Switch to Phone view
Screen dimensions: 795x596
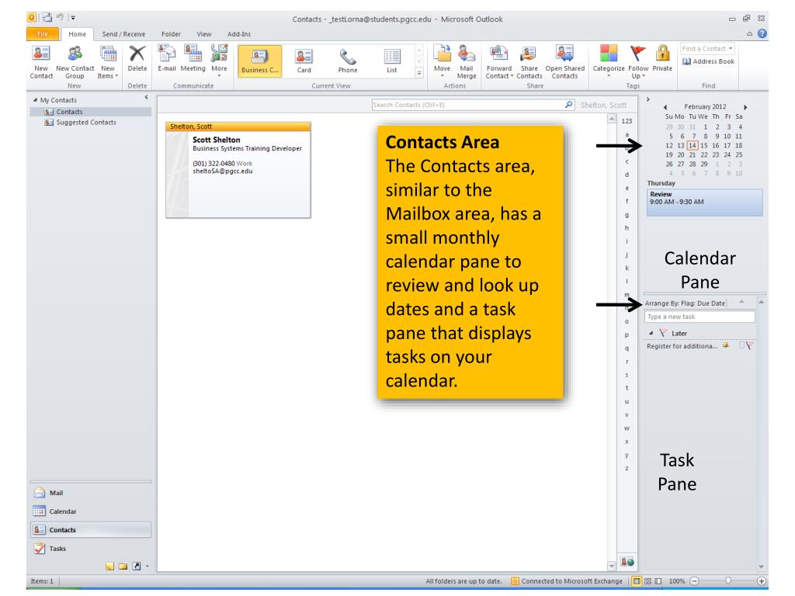[348, 61]
